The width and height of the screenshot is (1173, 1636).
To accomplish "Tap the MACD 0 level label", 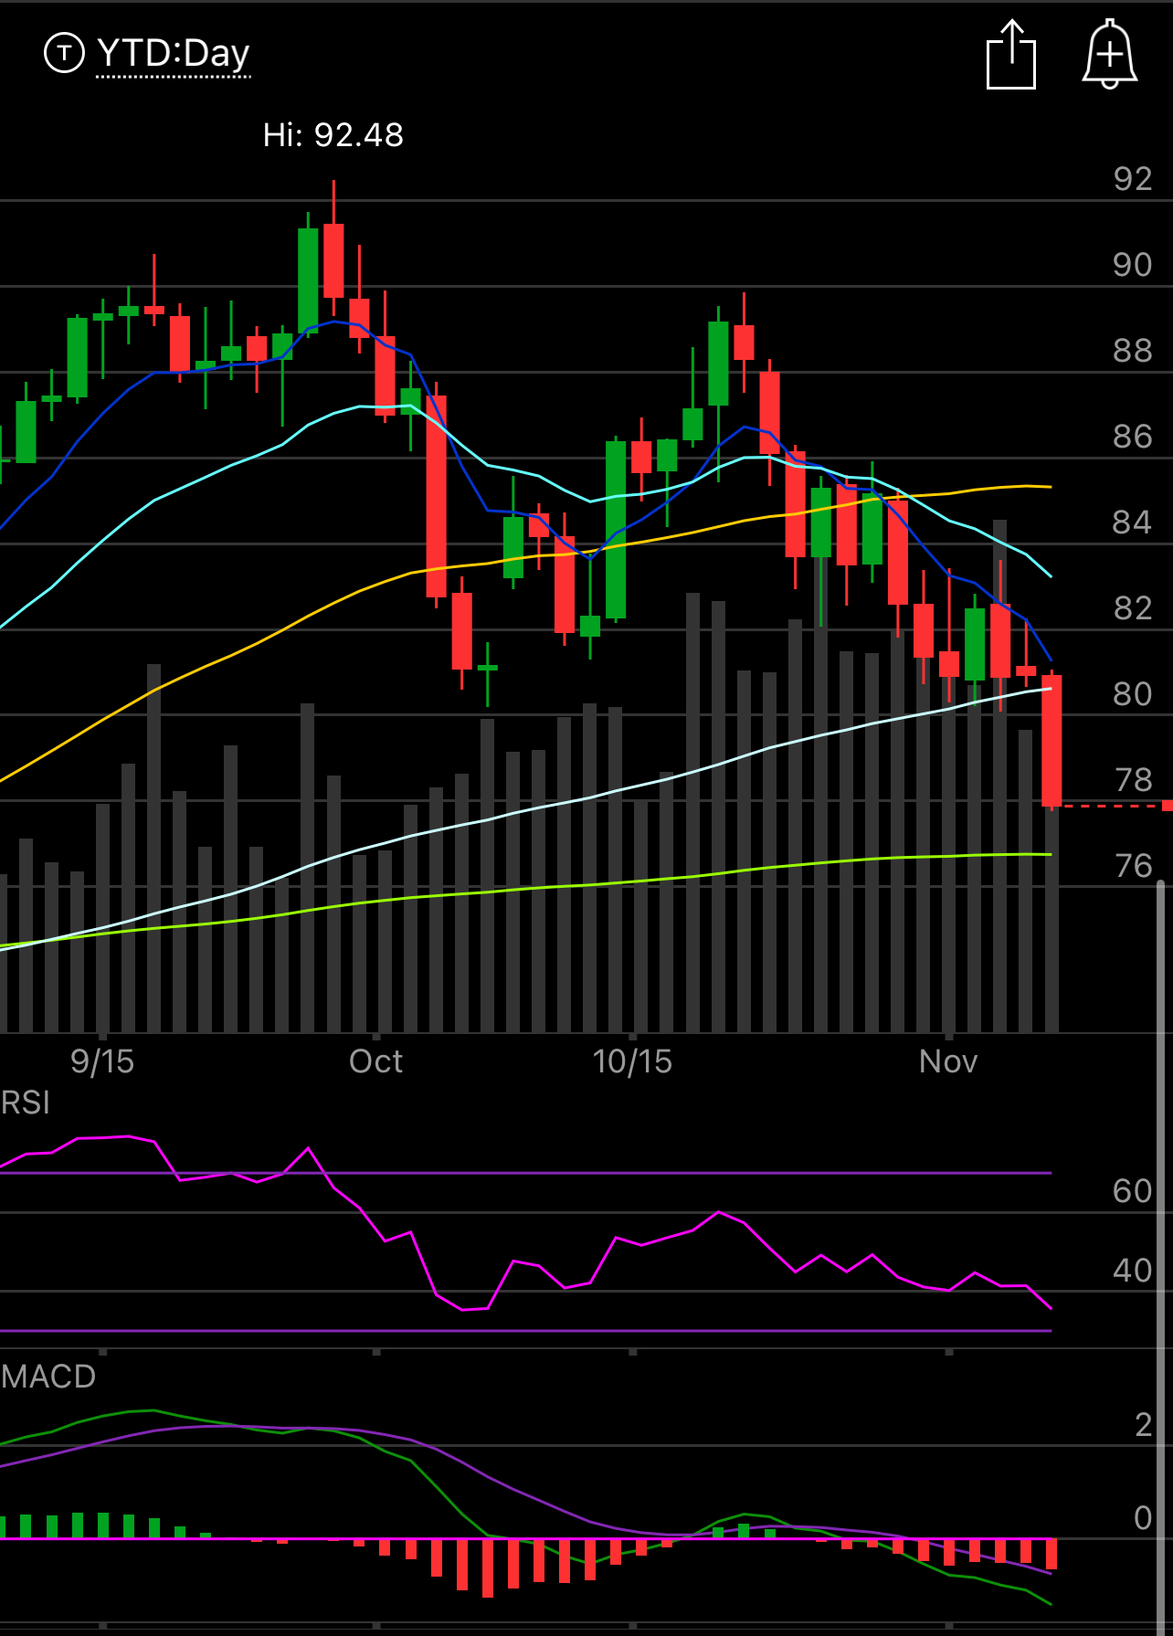I will click(x=1144, y=1518).
